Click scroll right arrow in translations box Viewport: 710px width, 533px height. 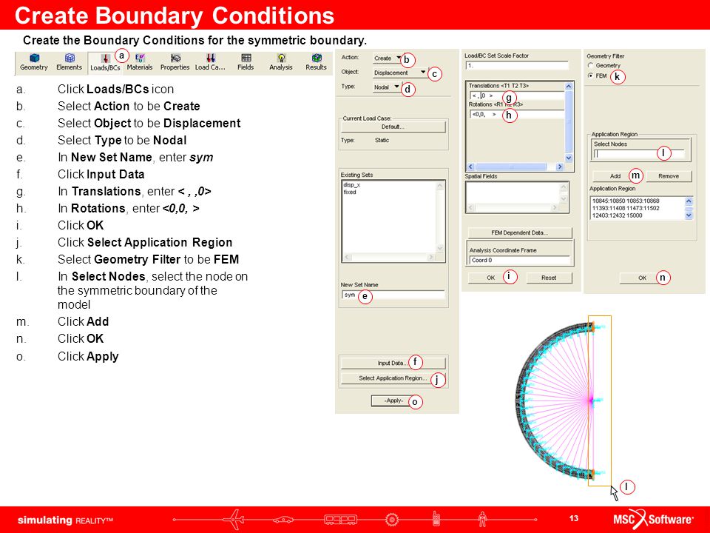point(560,167)
